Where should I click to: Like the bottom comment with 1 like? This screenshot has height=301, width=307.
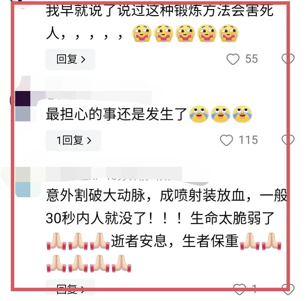pyautogui.click(x=239, y=289)
